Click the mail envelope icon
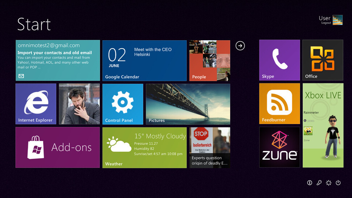 tap(21, 76)
